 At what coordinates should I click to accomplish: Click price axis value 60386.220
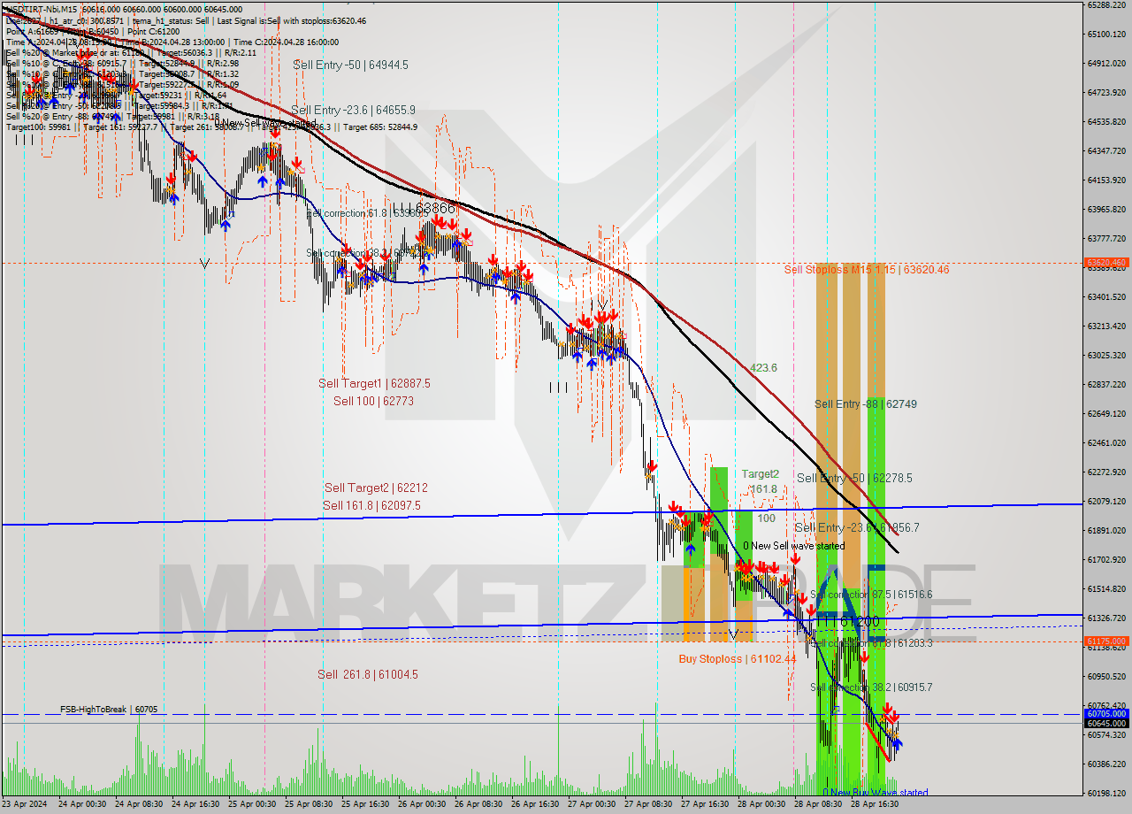pos(1106,764)
